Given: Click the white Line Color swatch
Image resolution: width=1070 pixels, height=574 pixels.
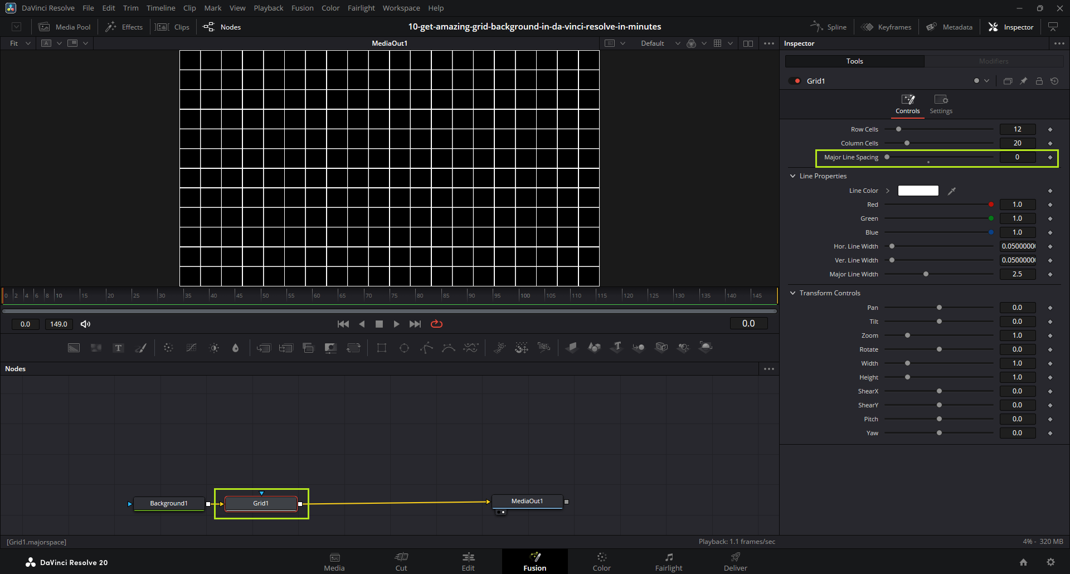Looking at the screenshot, I should pos(918,191).
